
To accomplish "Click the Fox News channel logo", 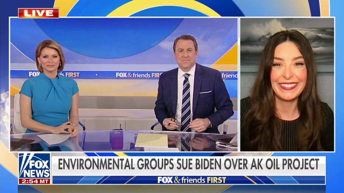I will click(x=34, y=165).
